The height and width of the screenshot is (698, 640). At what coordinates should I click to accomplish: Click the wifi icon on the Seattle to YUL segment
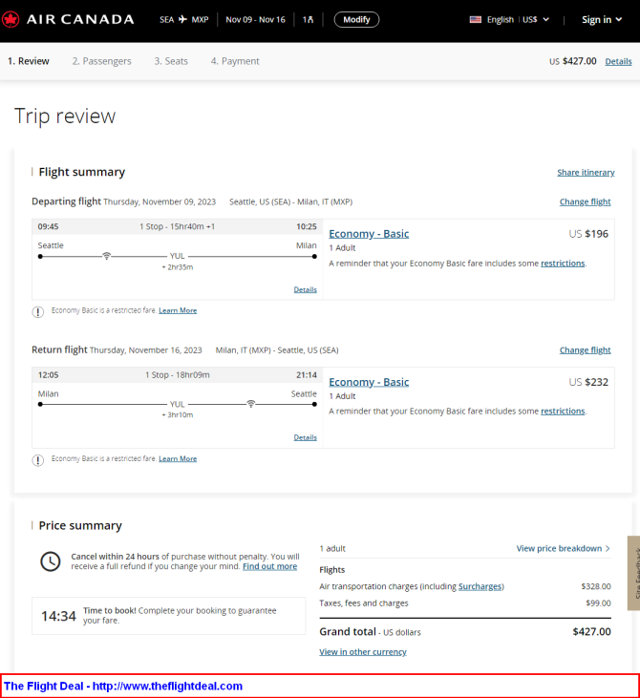(106, 256)
